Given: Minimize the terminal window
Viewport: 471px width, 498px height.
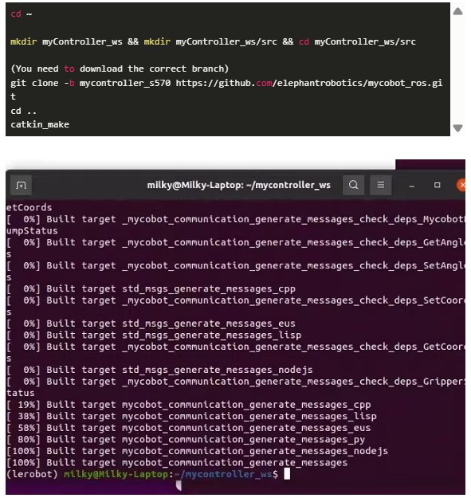Looking at the screenshot, I should 411,186.
